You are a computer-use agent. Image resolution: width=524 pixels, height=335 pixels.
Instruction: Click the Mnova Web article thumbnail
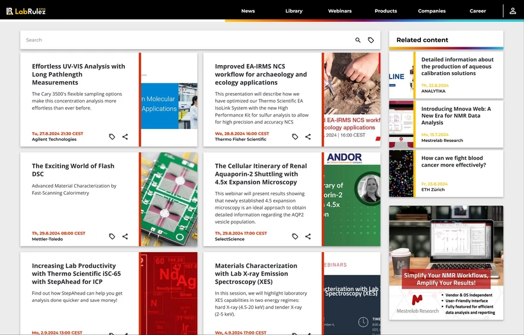click(401, 124)
